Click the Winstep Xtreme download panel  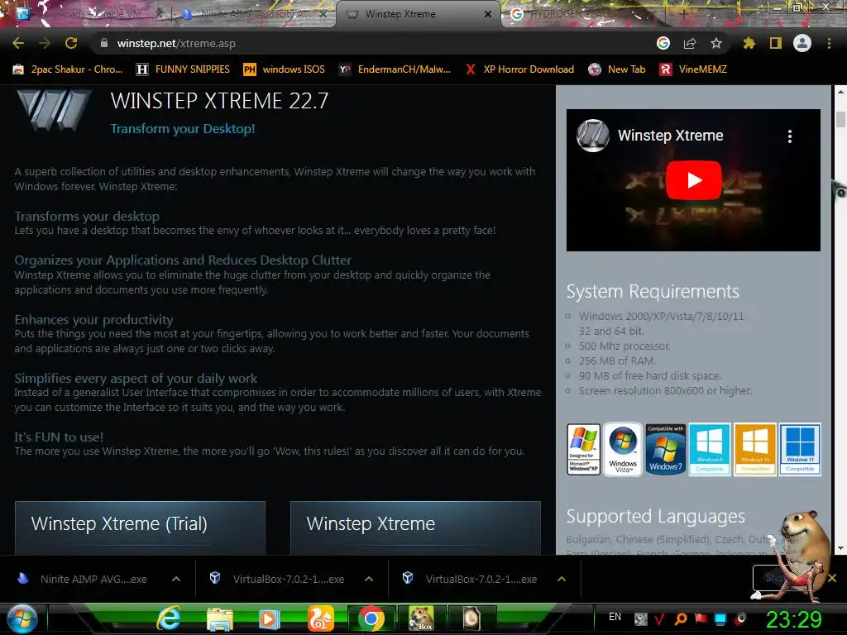(x=415, y=528)
